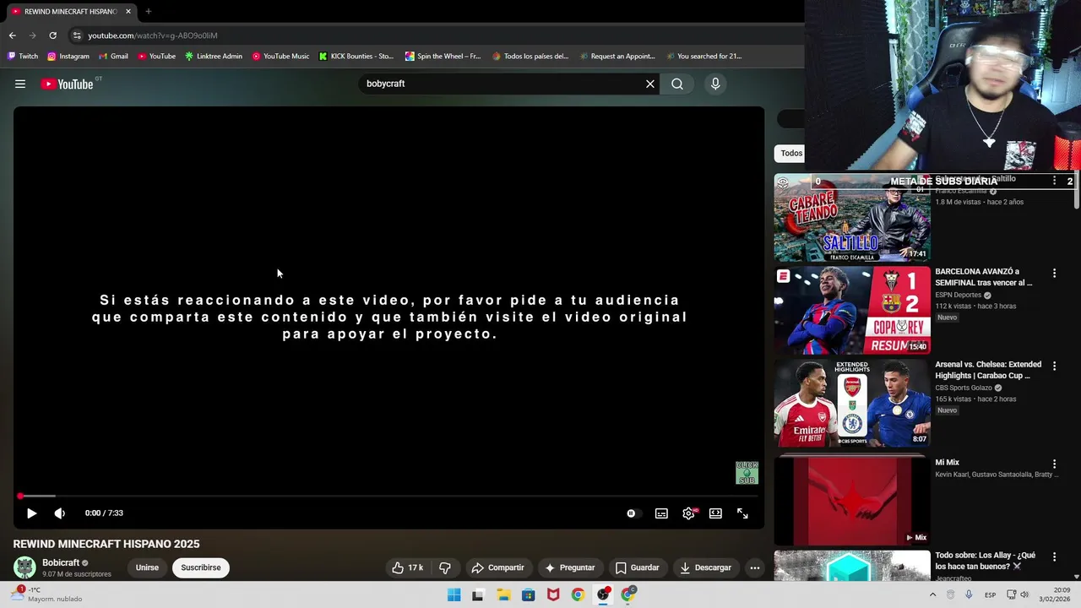1081x608 pixels.
Task: Open the Bobicraft channel name link
Action: 61,562
